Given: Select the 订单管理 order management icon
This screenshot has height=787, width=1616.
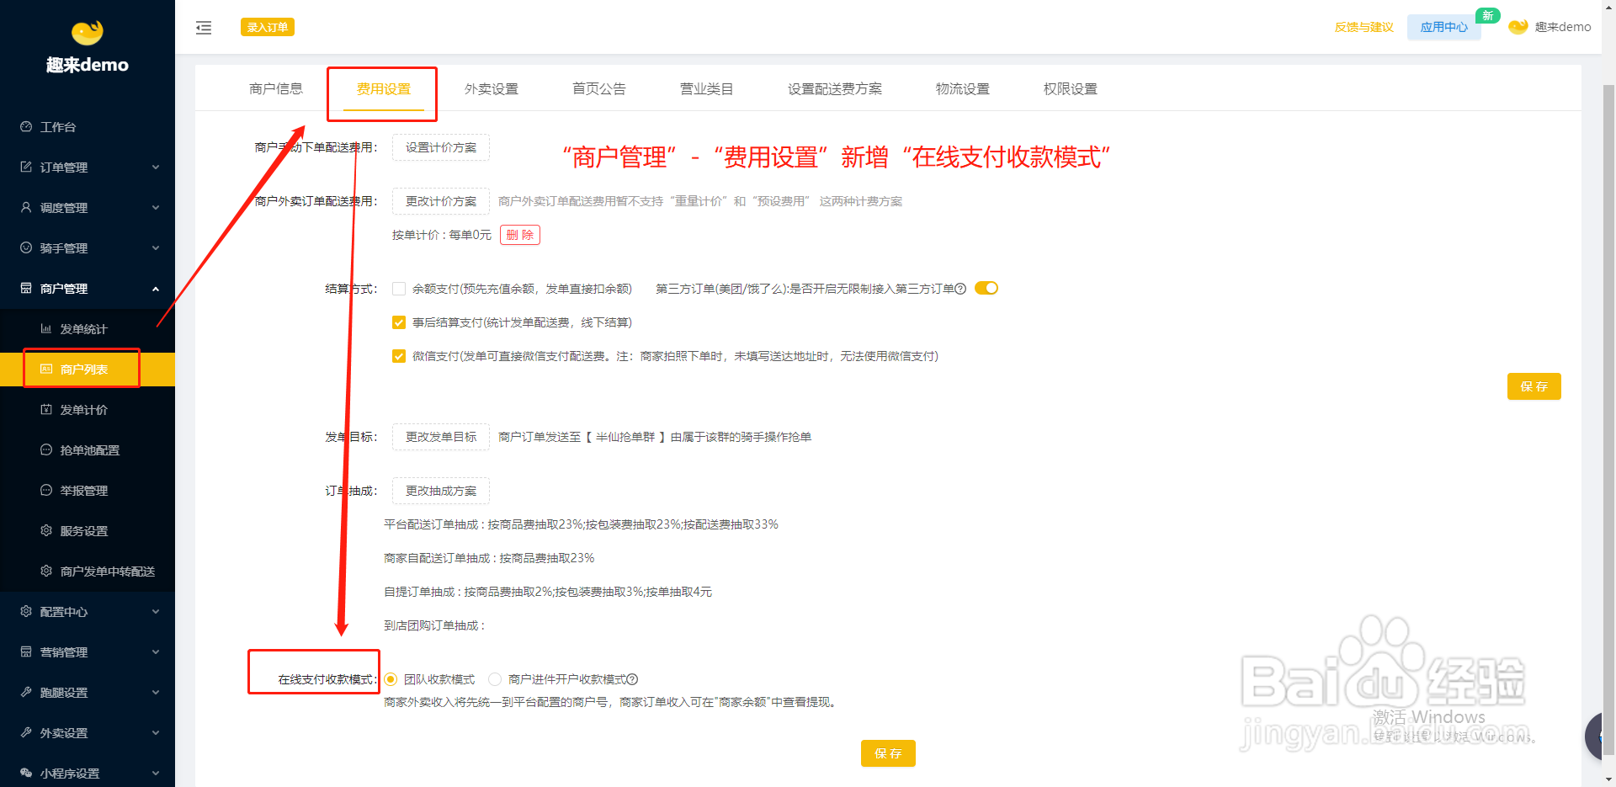Looking at the screenshot, I should click(25, 167).
